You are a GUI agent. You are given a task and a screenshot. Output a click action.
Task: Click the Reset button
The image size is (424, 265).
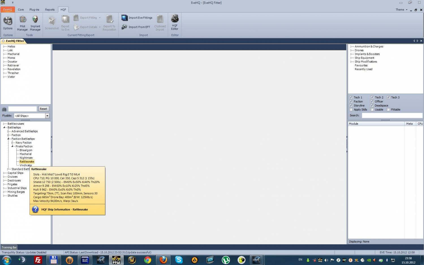point(44,109)
